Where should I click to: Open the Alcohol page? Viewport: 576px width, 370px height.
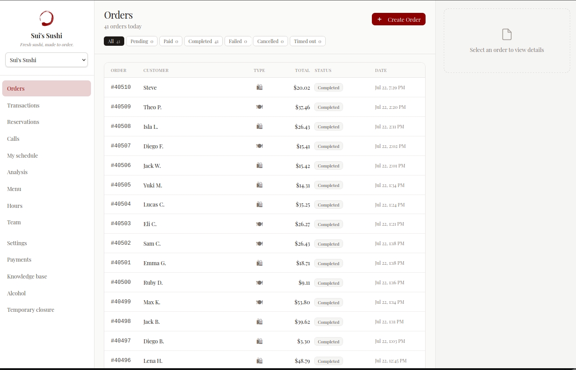(x=47, y=293)
